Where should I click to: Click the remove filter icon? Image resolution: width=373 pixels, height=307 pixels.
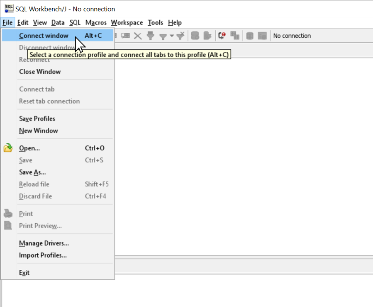coord(180,36)
